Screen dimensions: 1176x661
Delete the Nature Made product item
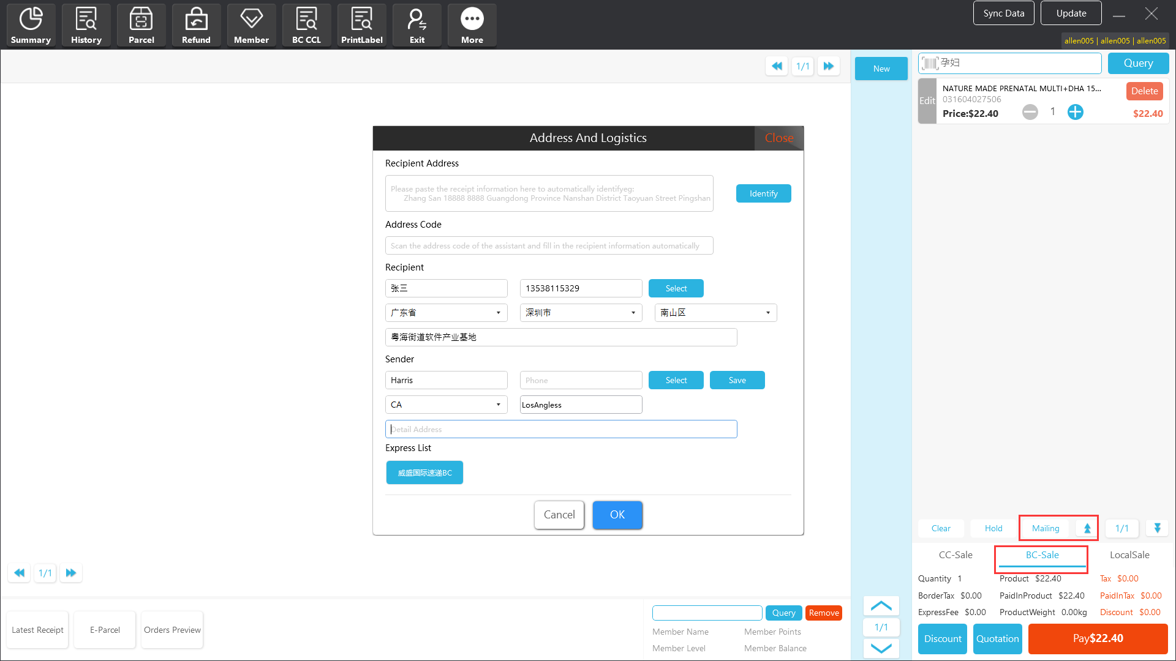(x=1144, y=91)
